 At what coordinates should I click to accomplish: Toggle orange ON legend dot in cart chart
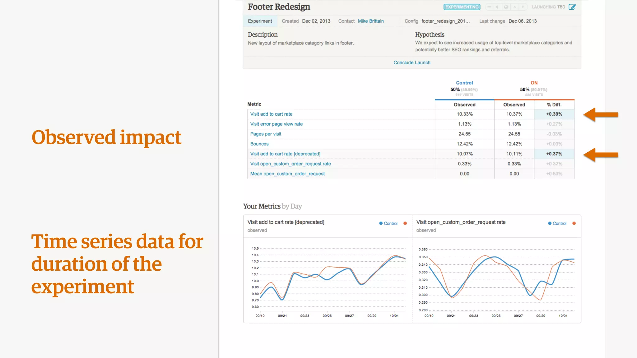click(405, 223)
